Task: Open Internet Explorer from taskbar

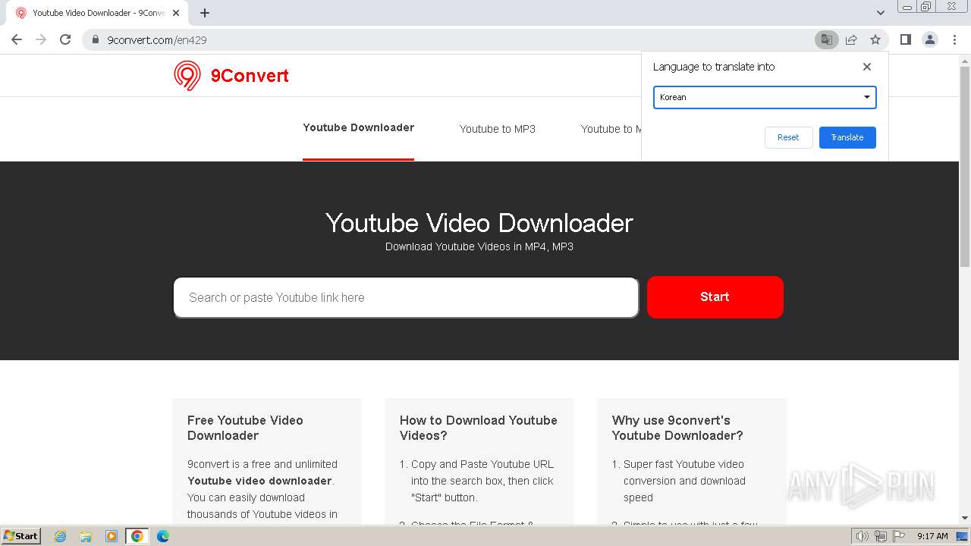Action: pyautogui.click(x=61, y=536)
